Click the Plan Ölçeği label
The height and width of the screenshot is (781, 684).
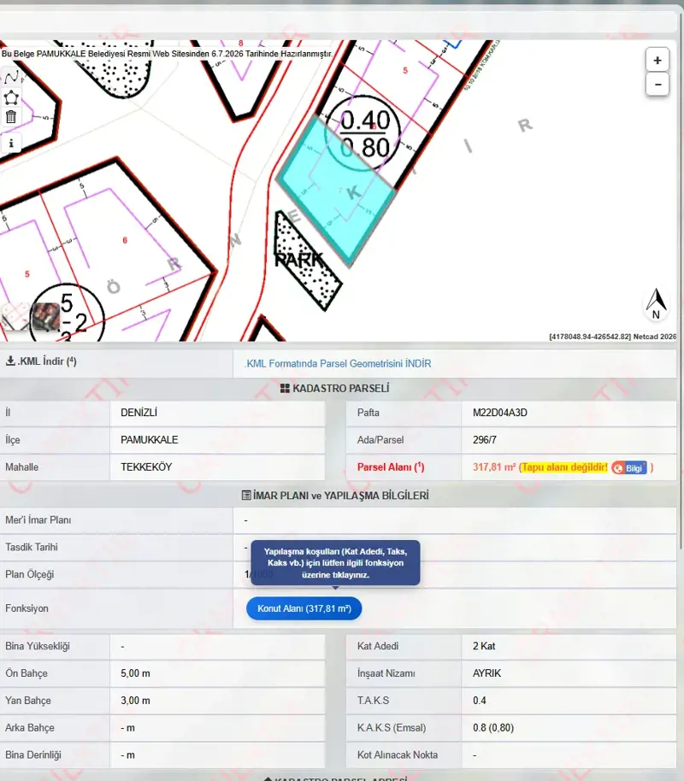[x=29, y=574]
